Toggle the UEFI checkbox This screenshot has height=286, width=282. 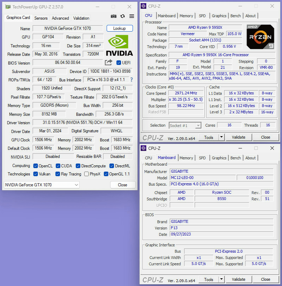(x=119, y=62)
